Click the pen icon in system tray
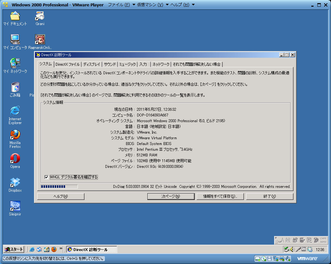 tap(298, 249)
